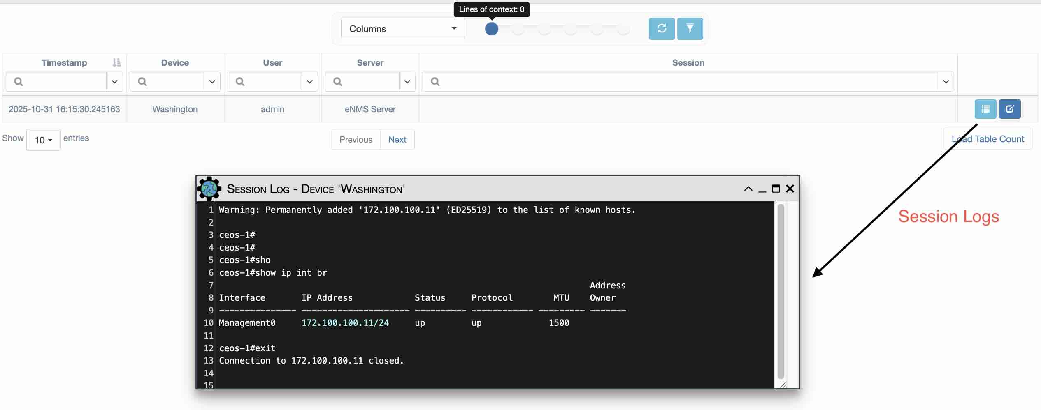This screenshot has height=410, width=1041.
Task: Sort by Timestamp using sort icon
Action: point(117,62)
